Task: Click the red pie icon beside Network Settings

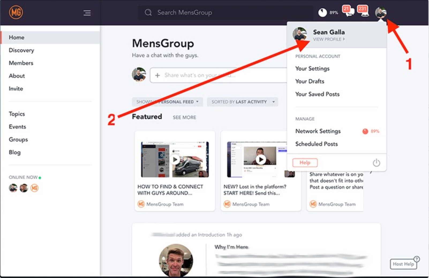Action: [x=365, y=131]
